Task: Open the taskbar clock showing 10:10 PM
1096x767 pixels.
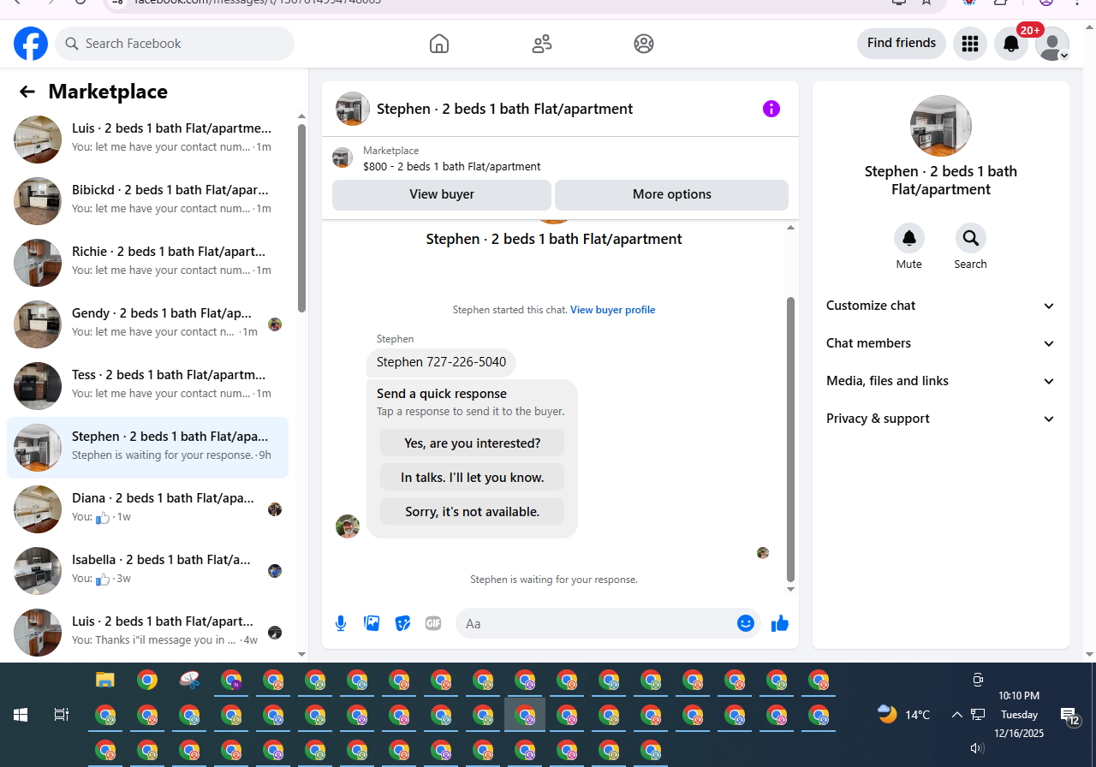Action: click(x=1019, y=715)
